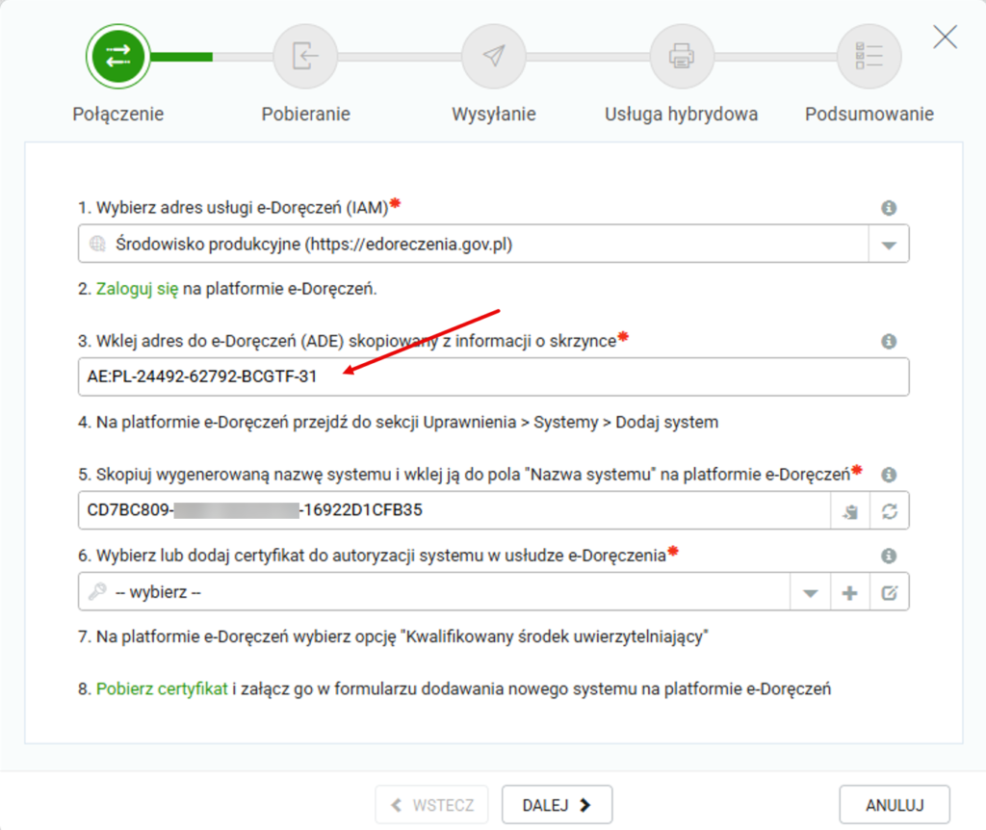Click label '1. Wybierz adres usługi e-Doręczeń (IAM)'
986x830 pixels.
(x=233, y=208)
